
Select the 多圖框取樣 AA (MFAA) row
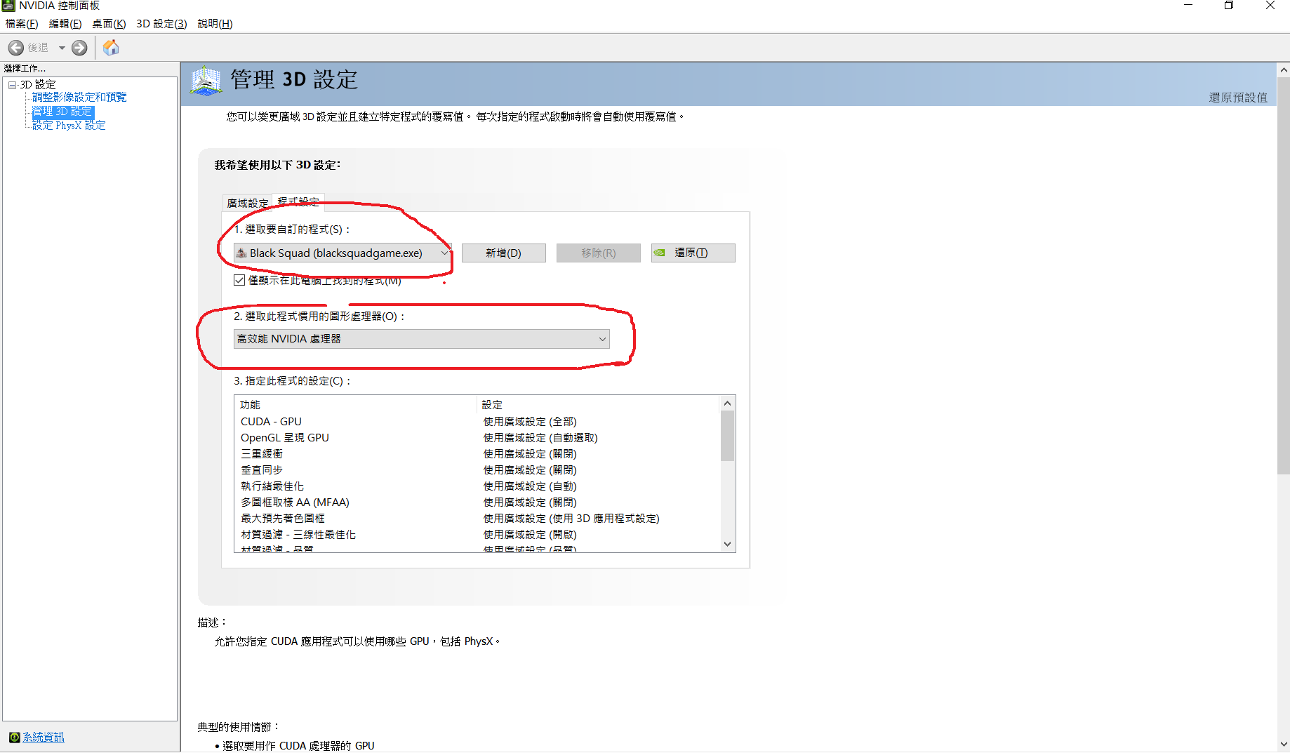[477, 502]
